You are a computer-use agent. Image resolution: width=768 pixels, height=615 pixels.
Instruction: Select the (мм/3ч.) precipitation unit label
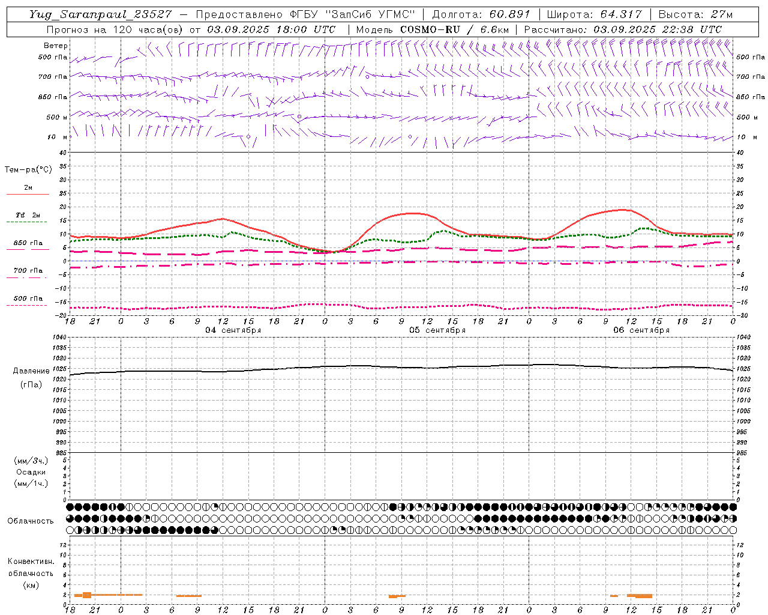(31, 461)
